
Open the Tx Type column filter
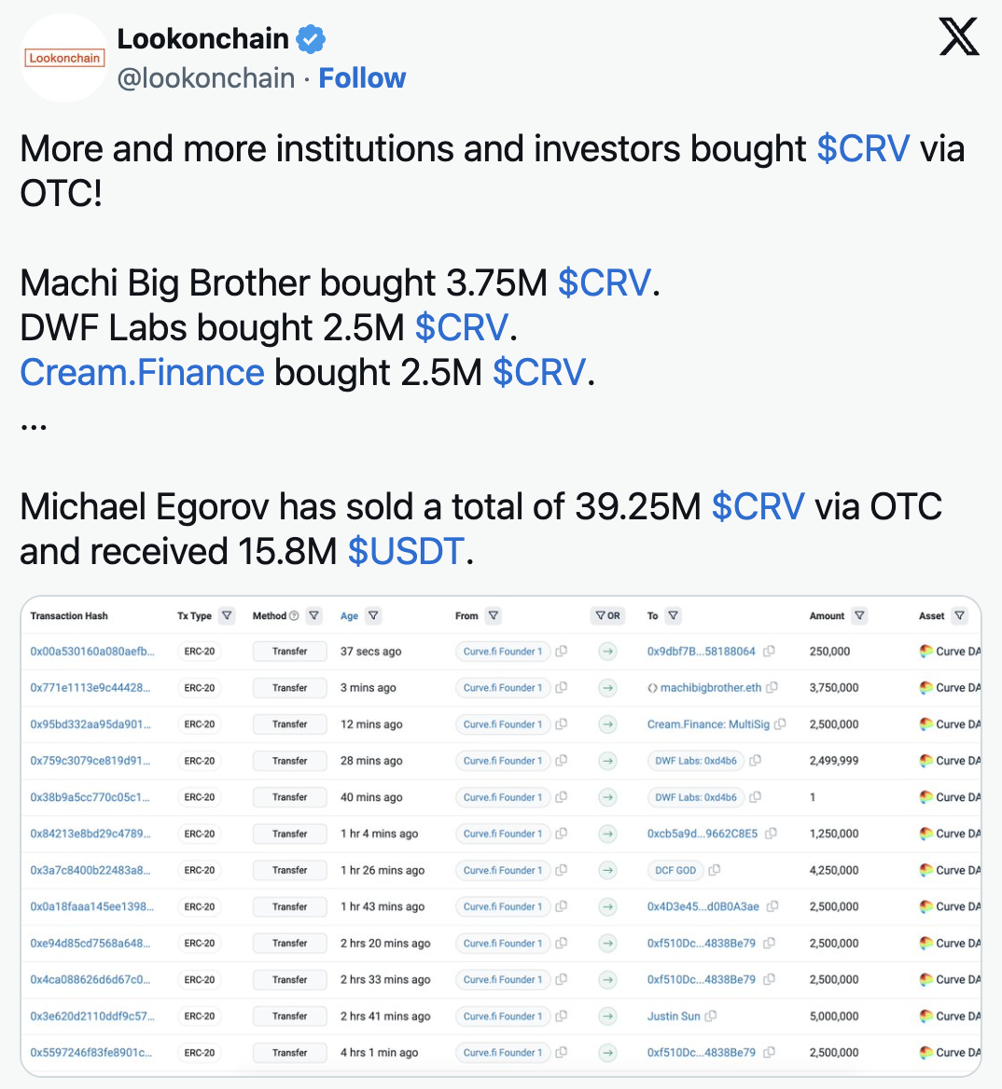click(227, 616)
